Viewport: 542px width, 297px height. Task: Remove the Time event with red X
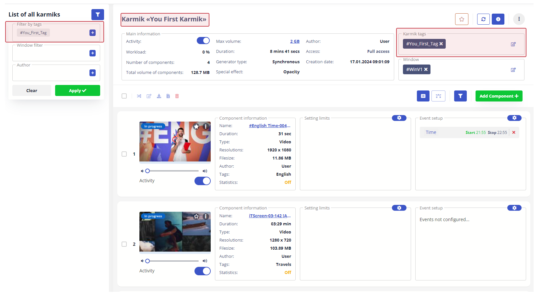(514, 132)
